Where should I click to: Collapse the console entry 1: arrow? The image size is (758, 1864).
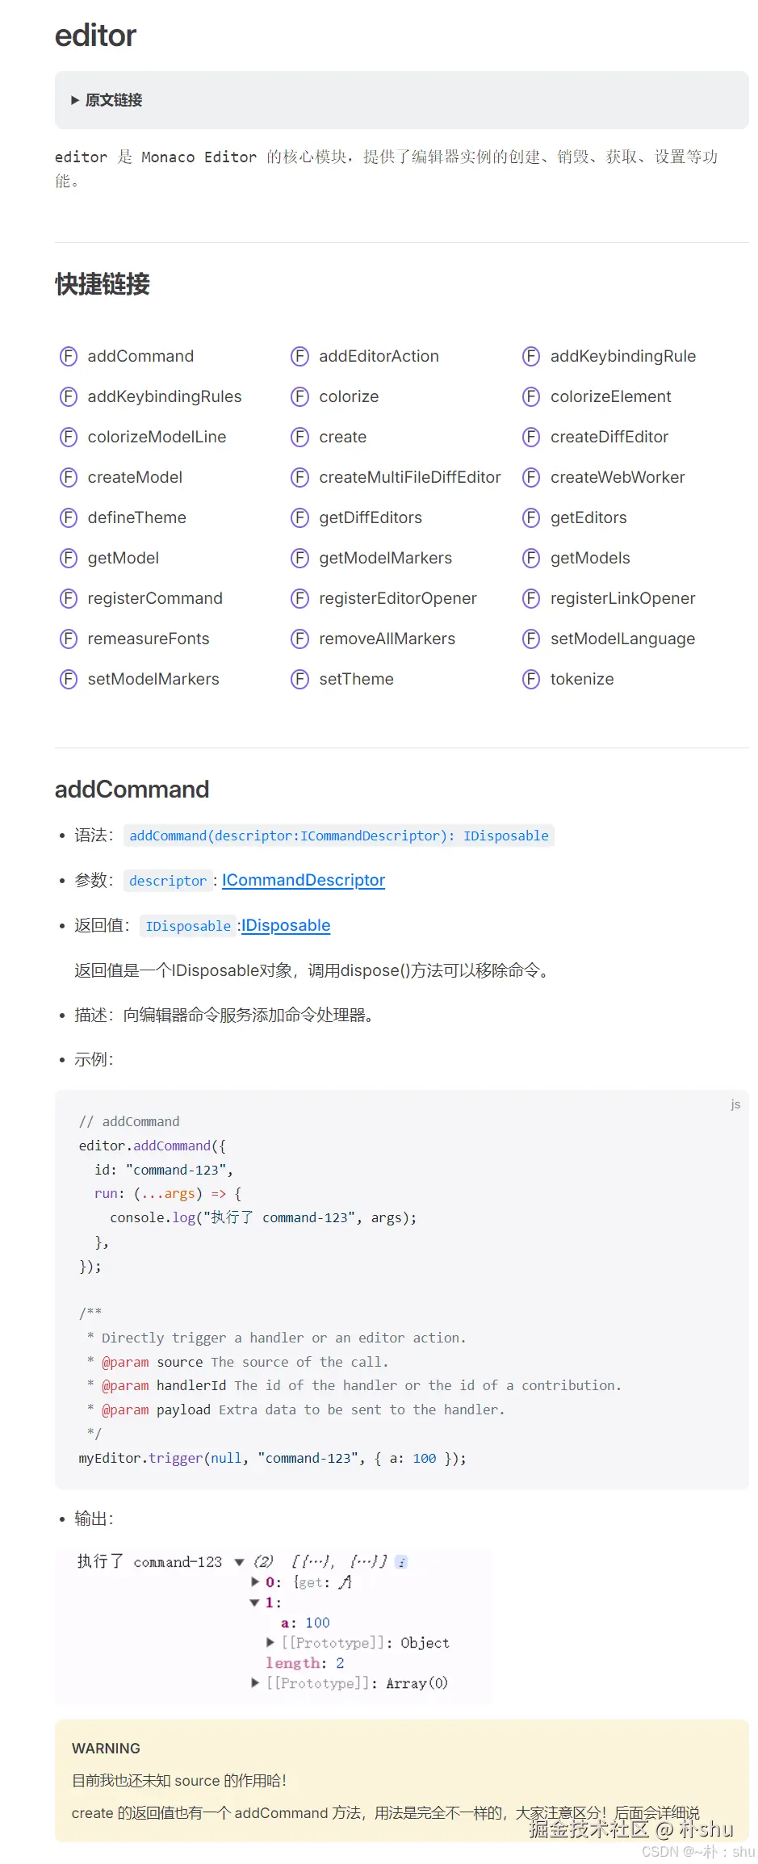255,1602
